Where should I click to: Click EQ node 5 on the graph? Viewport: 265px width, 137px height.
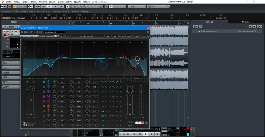click(134, 68)
